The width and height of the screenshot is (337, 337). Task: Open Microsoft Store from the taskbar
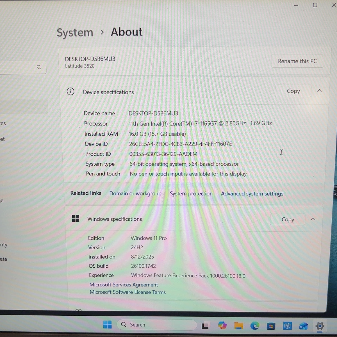[271, 326]
